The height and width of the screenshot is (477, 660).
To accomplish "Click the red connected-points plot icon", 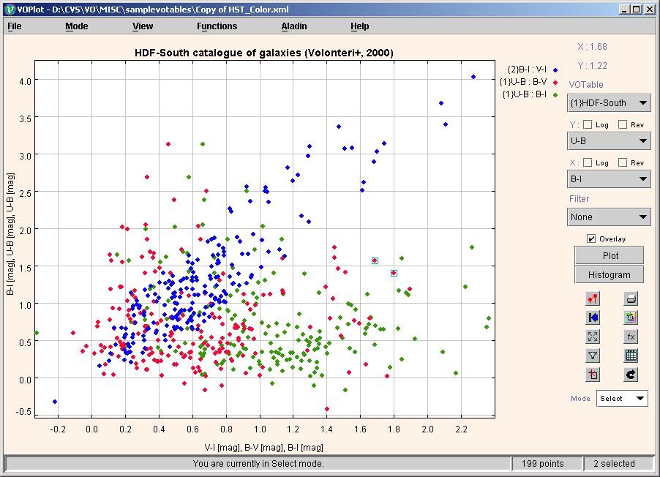I will coord(593,298).
